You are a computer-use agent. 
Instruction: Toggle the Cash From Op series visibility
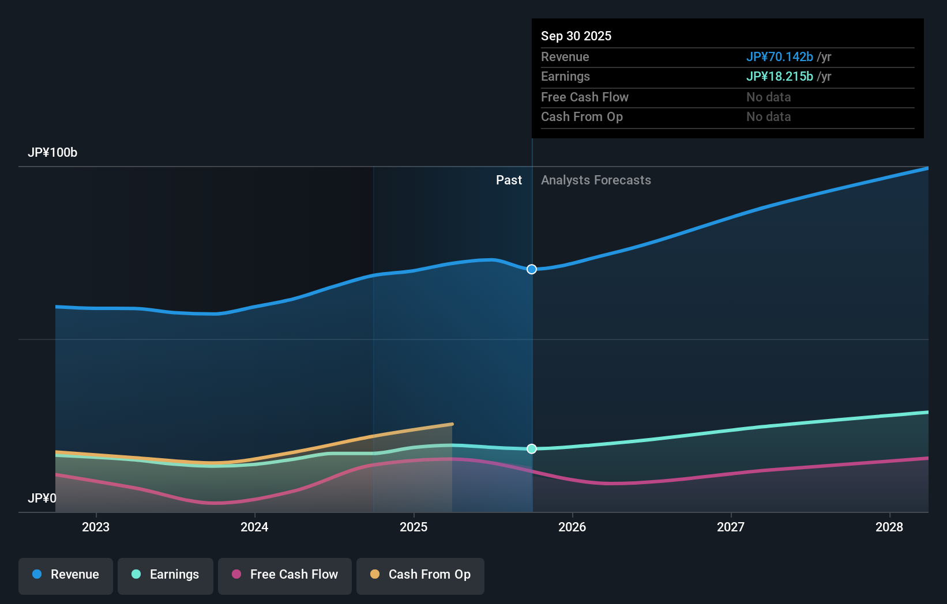click(x=420, y=575)
